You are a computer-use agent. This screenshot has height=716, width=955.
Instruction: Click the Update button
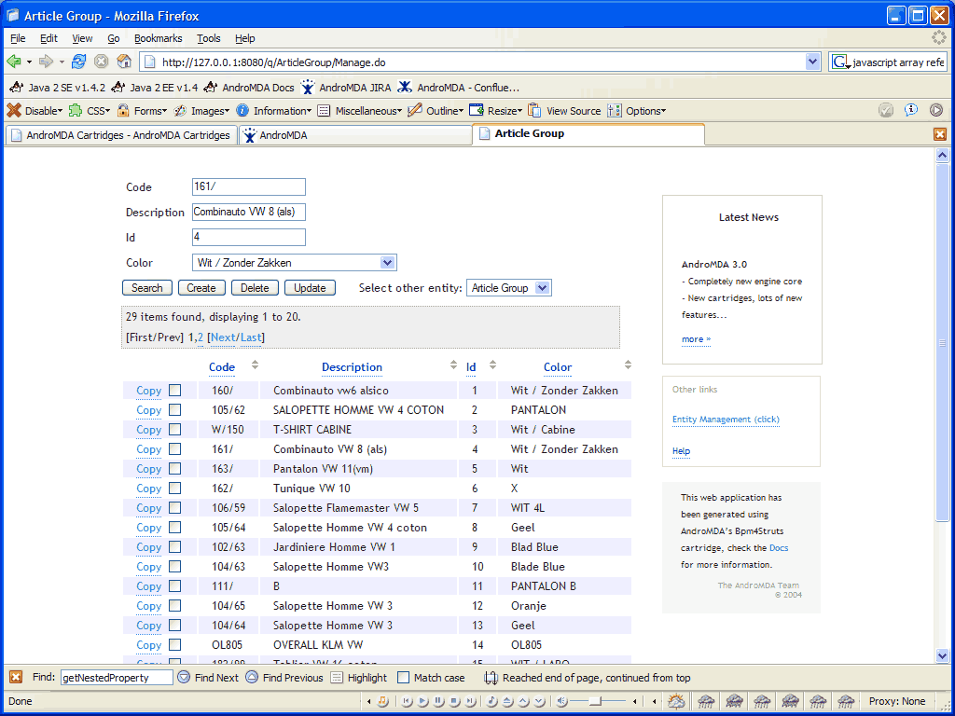[310, 288]
